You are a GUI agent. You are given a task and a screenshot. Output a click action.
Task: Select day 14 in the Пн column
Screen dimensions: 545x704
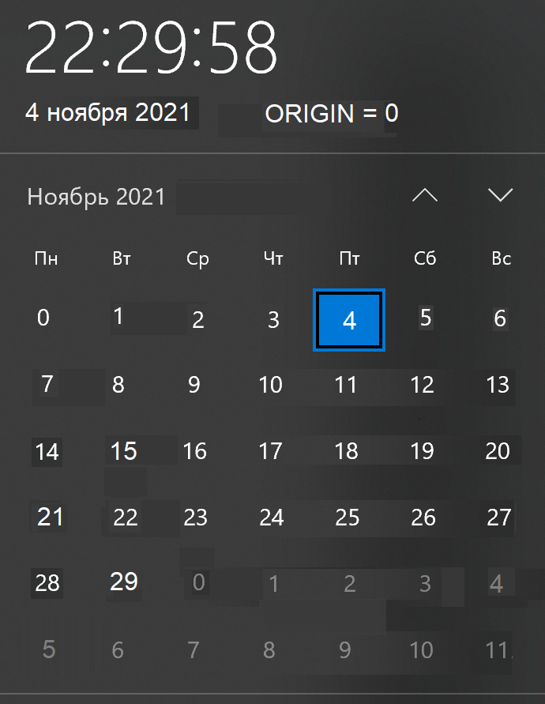tap(47, 452)
